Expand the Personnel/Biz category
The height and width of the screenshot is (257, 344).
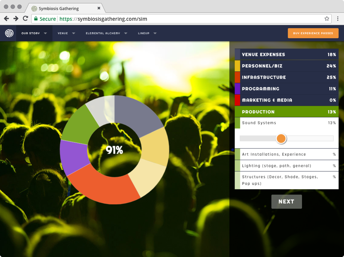[x=287, y=66]
